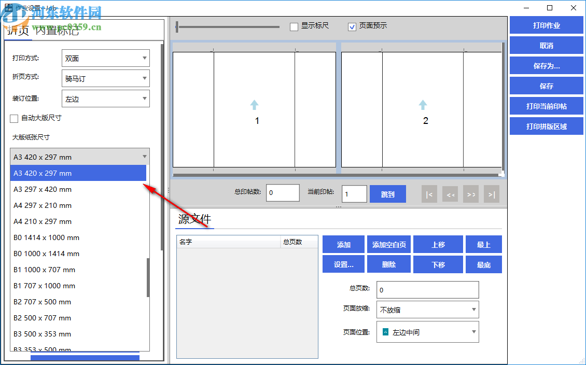This screenshot has height=365, width=586.
Task: Click 总印帖数 input field
Action: click(x=283, y=193)
